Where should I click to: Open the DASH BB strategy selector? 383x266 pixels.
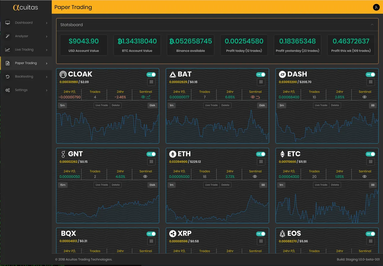pyautogui.click(x=373, y=105)
